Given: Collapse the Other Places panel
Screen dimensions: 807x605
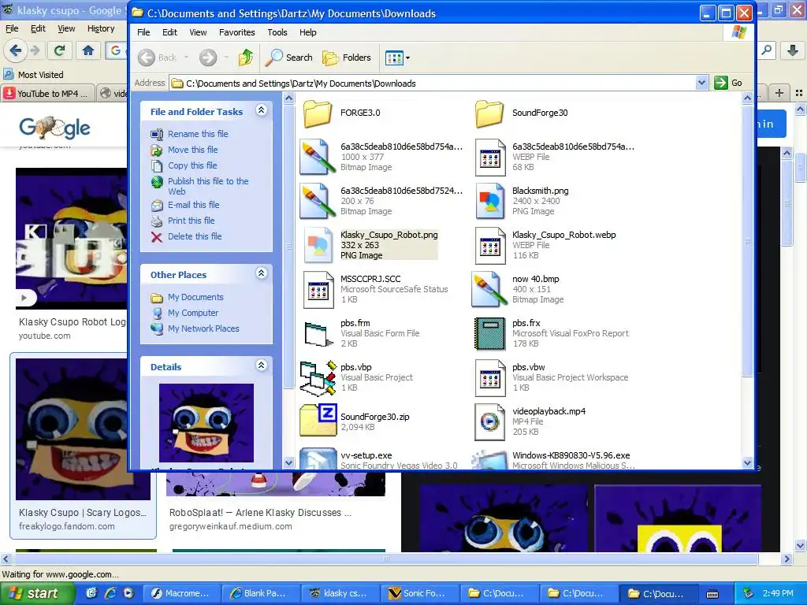Looking at the screenshot, I should (262, 273).
